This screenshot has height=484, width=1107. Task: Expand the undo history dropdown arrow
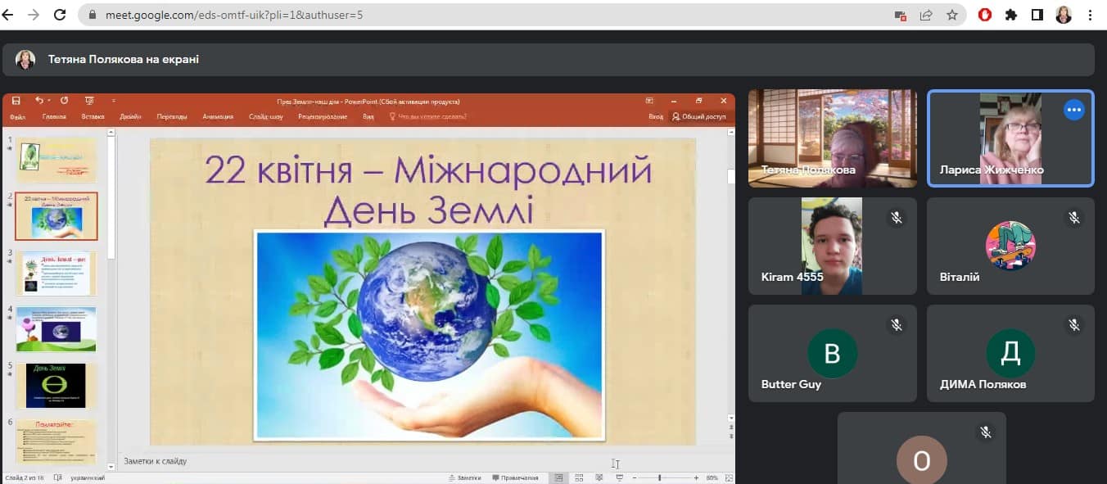pyautogui.click(x=49, y=101)
